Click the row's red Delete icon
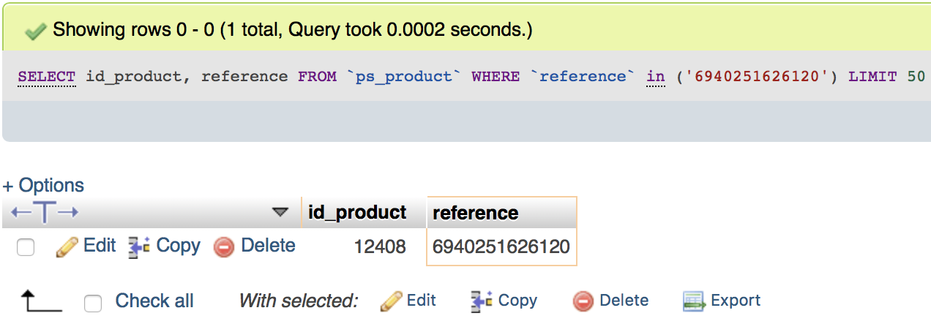The image size is (931, 335). [x=224, y=247]
